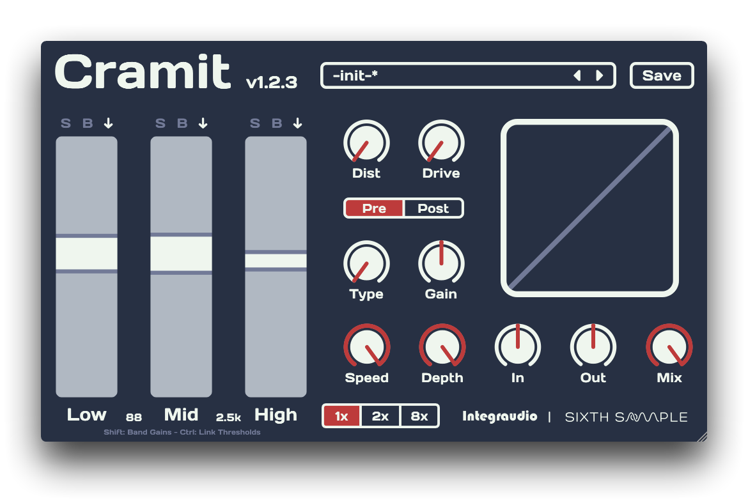This screenshot has width=748, height=503.
Task: Click the 88 low crossover frequency value
Action: [134, 417]
